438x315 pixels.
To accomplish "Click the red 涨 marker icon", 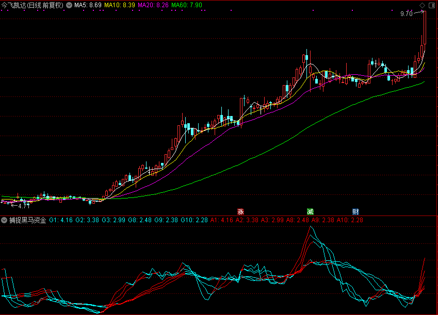I will [x=240, y=211].
